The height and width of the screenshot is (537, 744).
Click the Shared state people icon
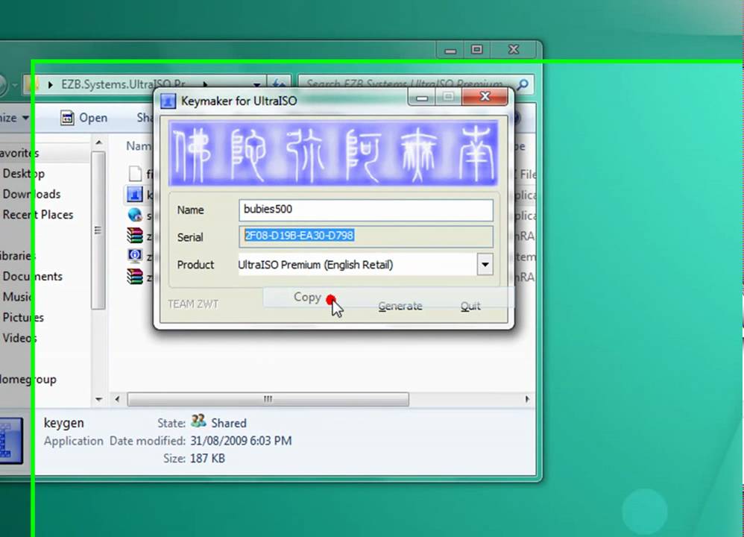point(198,421)
